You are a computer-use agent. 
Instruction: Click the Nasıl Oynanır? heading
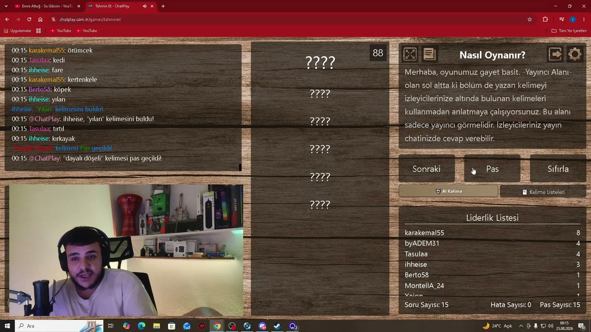pyautogui.click(x=492, y=55)
